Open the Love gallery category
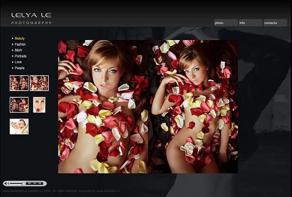 coord(18,62)
